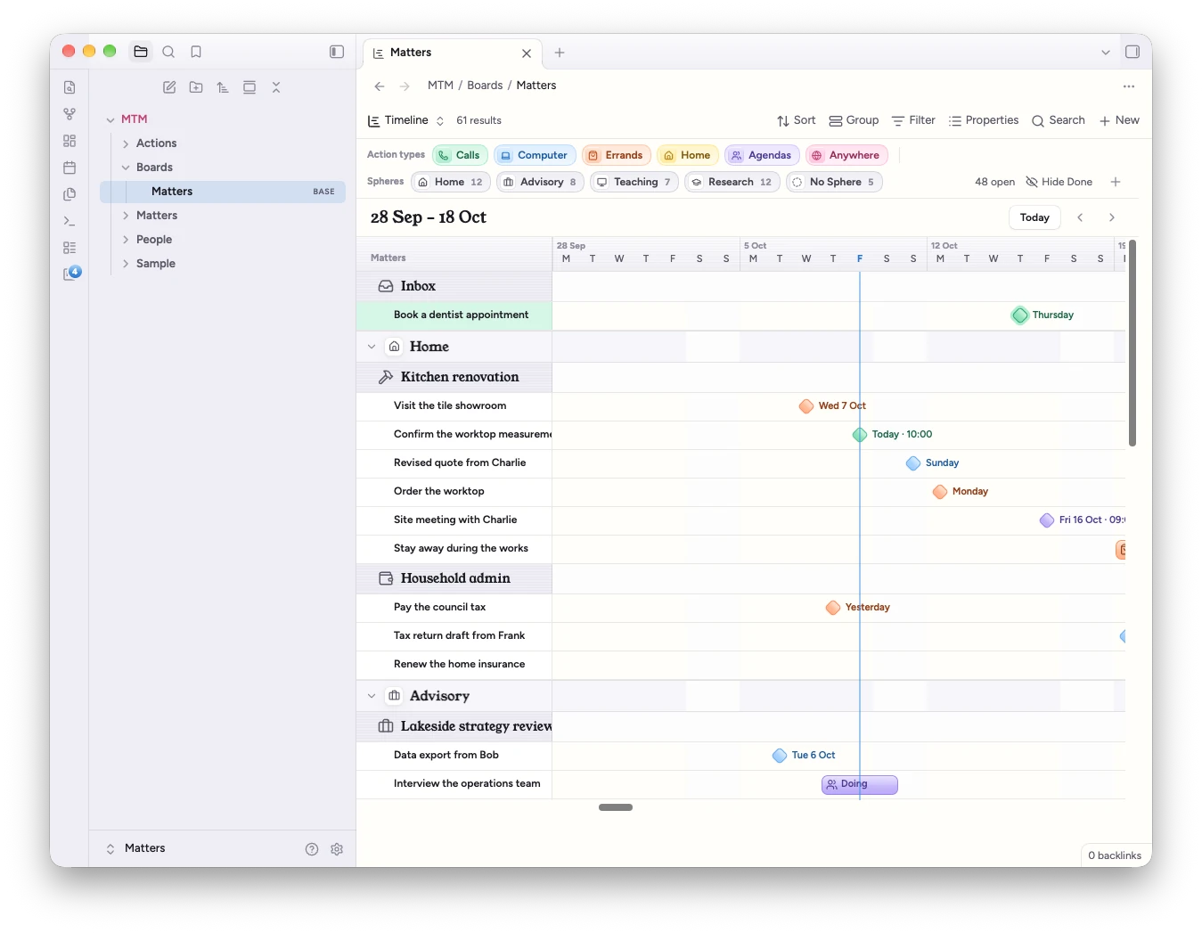The width and height of the screenshot is (1202, 933).
Task: Open the Boards breadcrumb link
Action: tap(485, 86)
